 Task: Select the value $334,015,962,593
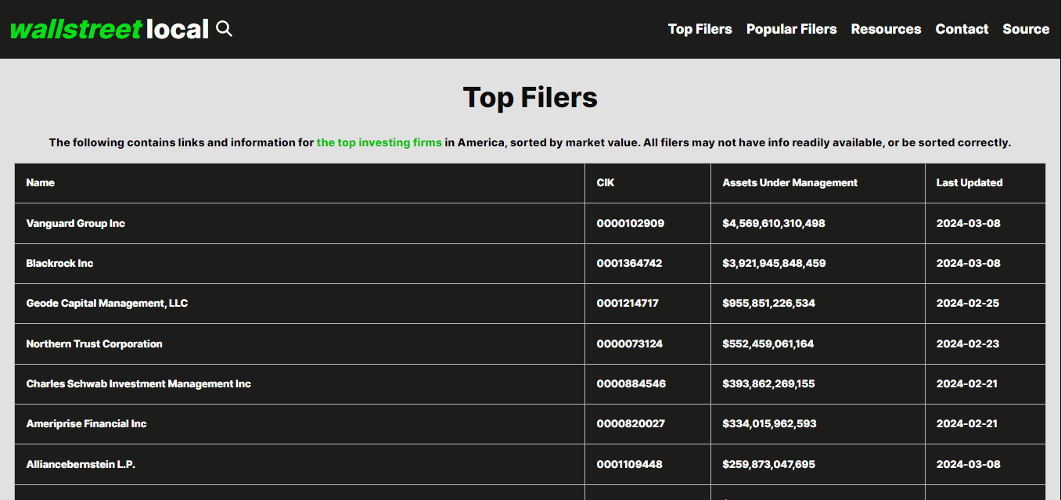(770, 423)
